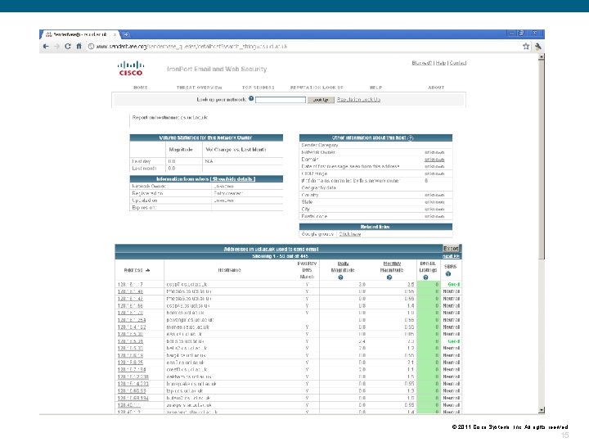The height and width of the screenshot is (442, 589).
Task: Click the Showing 1 - 50 out of 445 text
Action: click(x=280, y=256)
